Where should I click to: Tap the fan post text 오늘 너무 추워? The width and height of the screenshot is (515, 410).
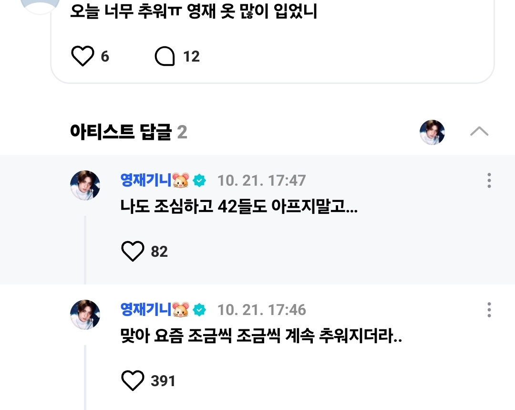[194, 12]
